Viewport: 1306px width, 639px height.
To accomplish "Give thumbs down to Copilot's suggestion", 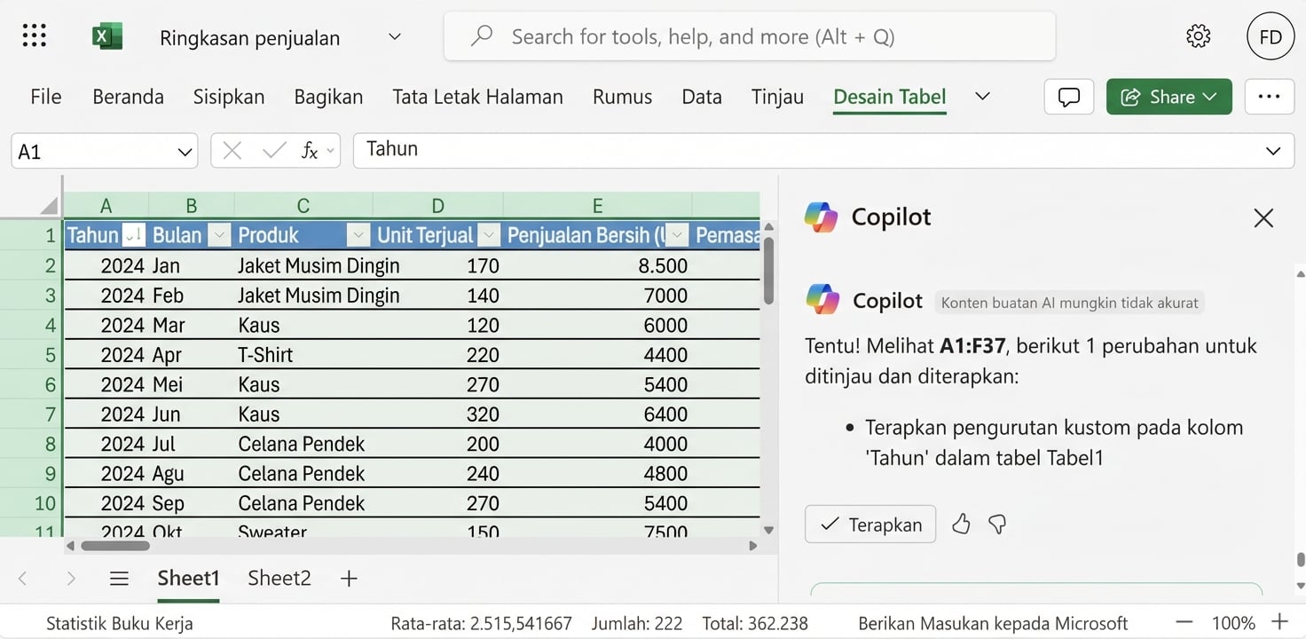I will click(x=997, y=525).
